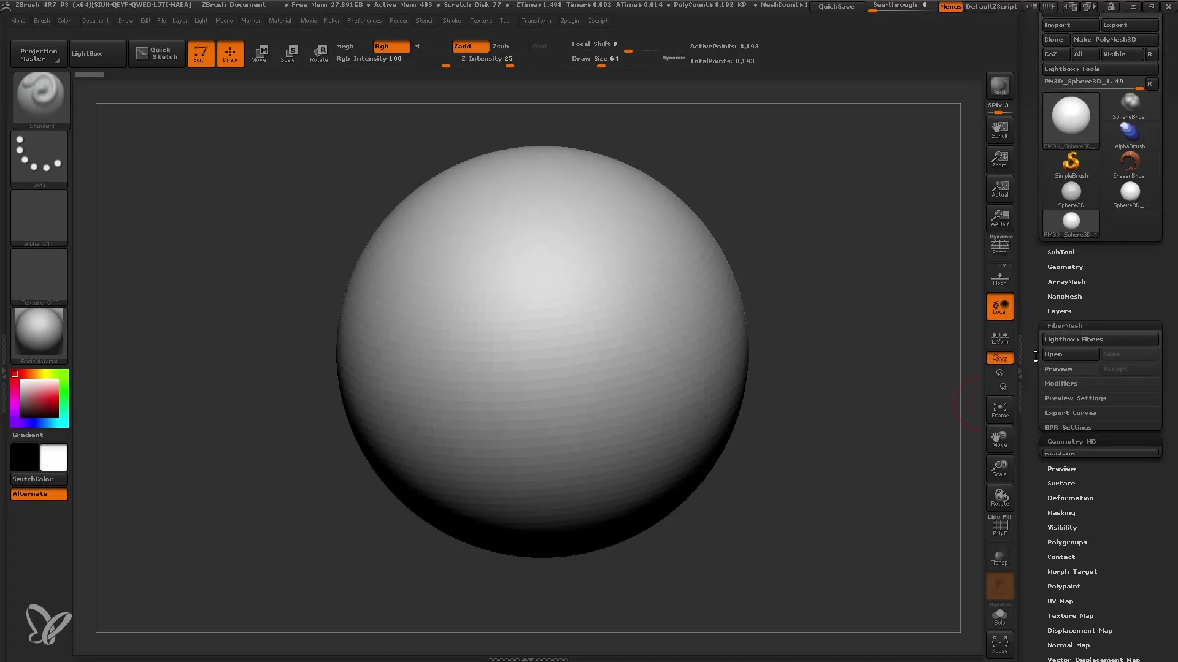Open the Zplugin menu
This screenshot has height=662, width=1178.
569,21
